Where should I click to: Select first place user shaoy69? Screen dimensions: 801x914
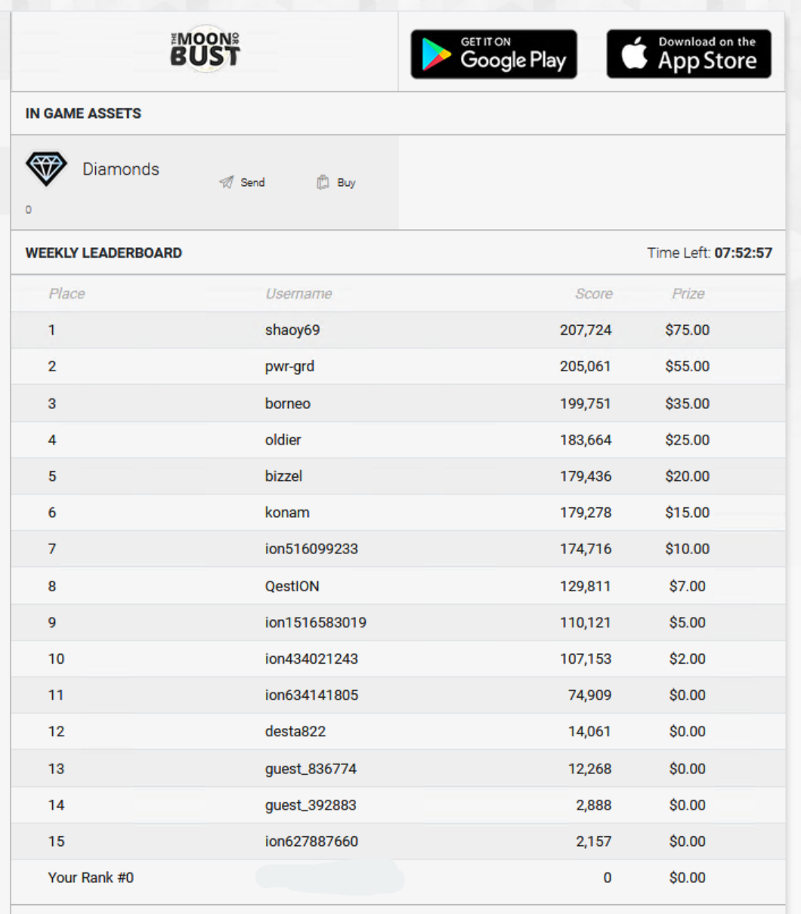click(x=292, y=330)
